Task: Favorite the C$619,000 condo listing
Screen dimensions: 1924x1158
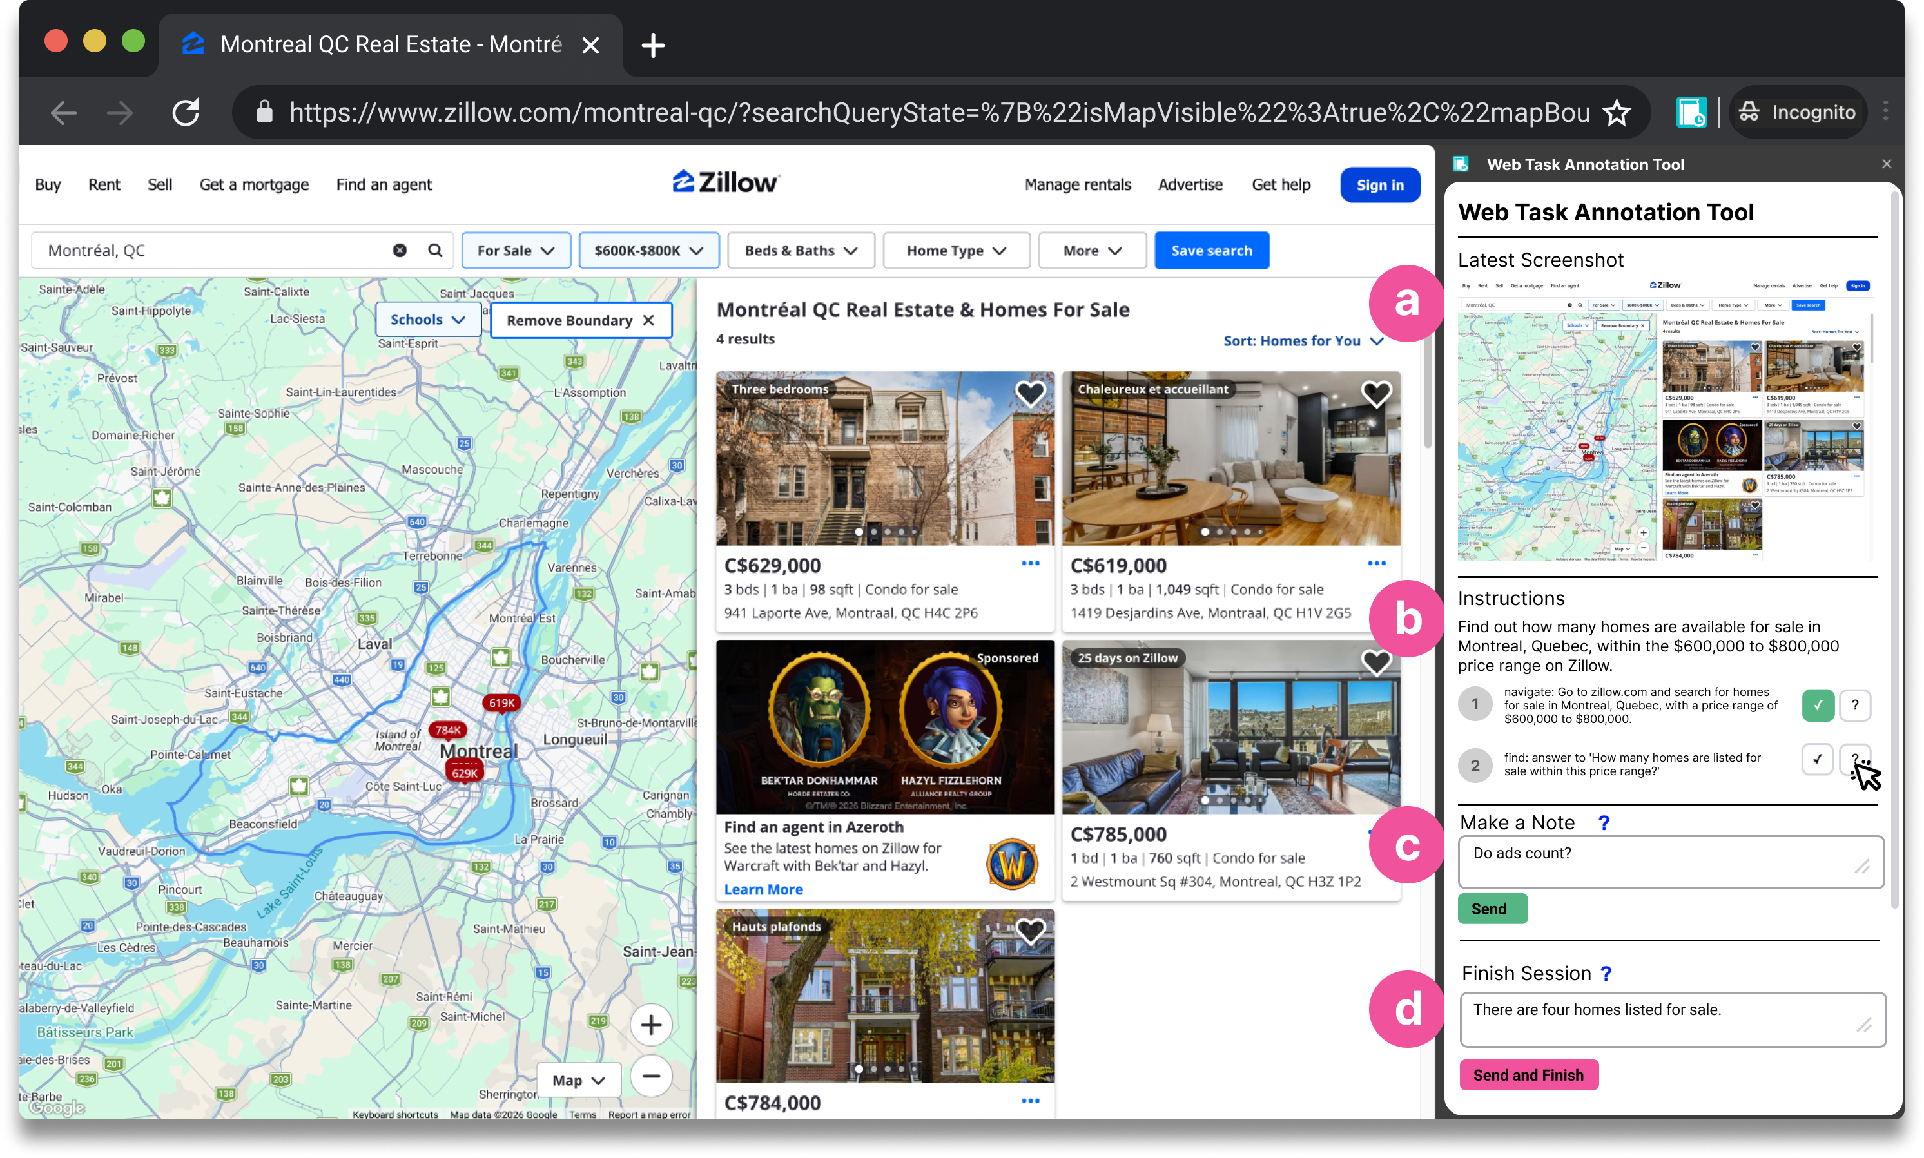Action: 1376,394
